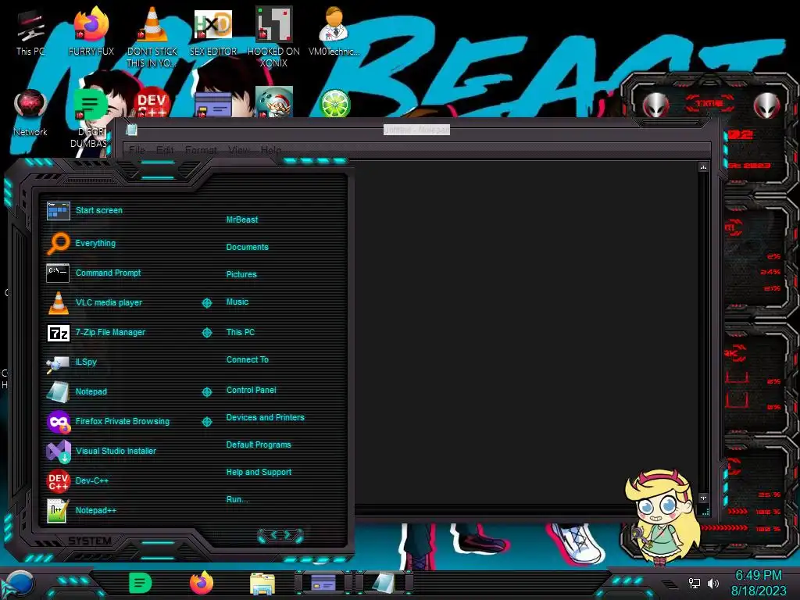Switch to the Notepad taskbar button

pos(384,583)
